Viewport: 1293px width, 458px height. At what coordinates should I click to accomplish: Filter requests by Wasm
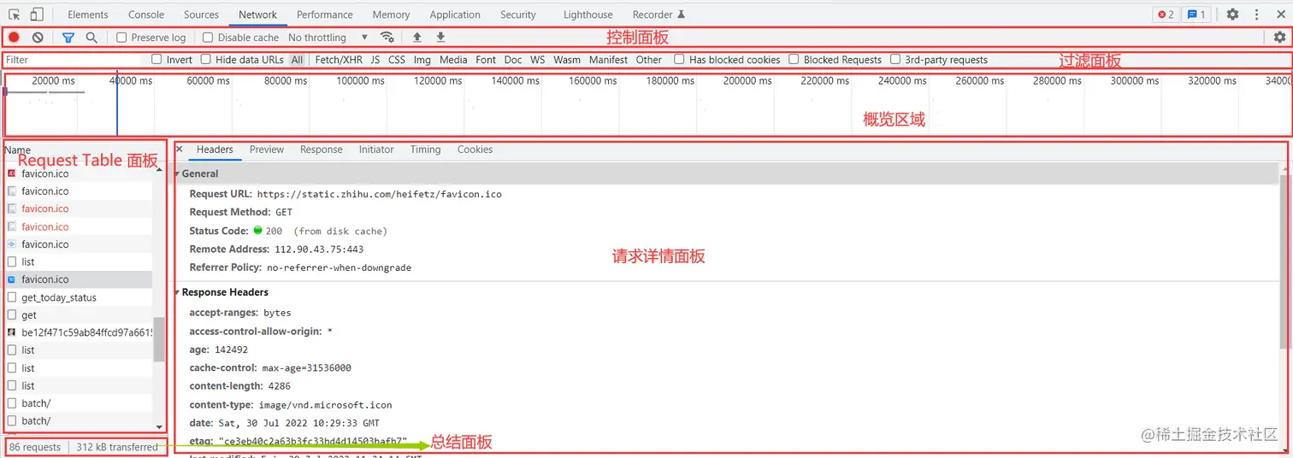[567, 60]
